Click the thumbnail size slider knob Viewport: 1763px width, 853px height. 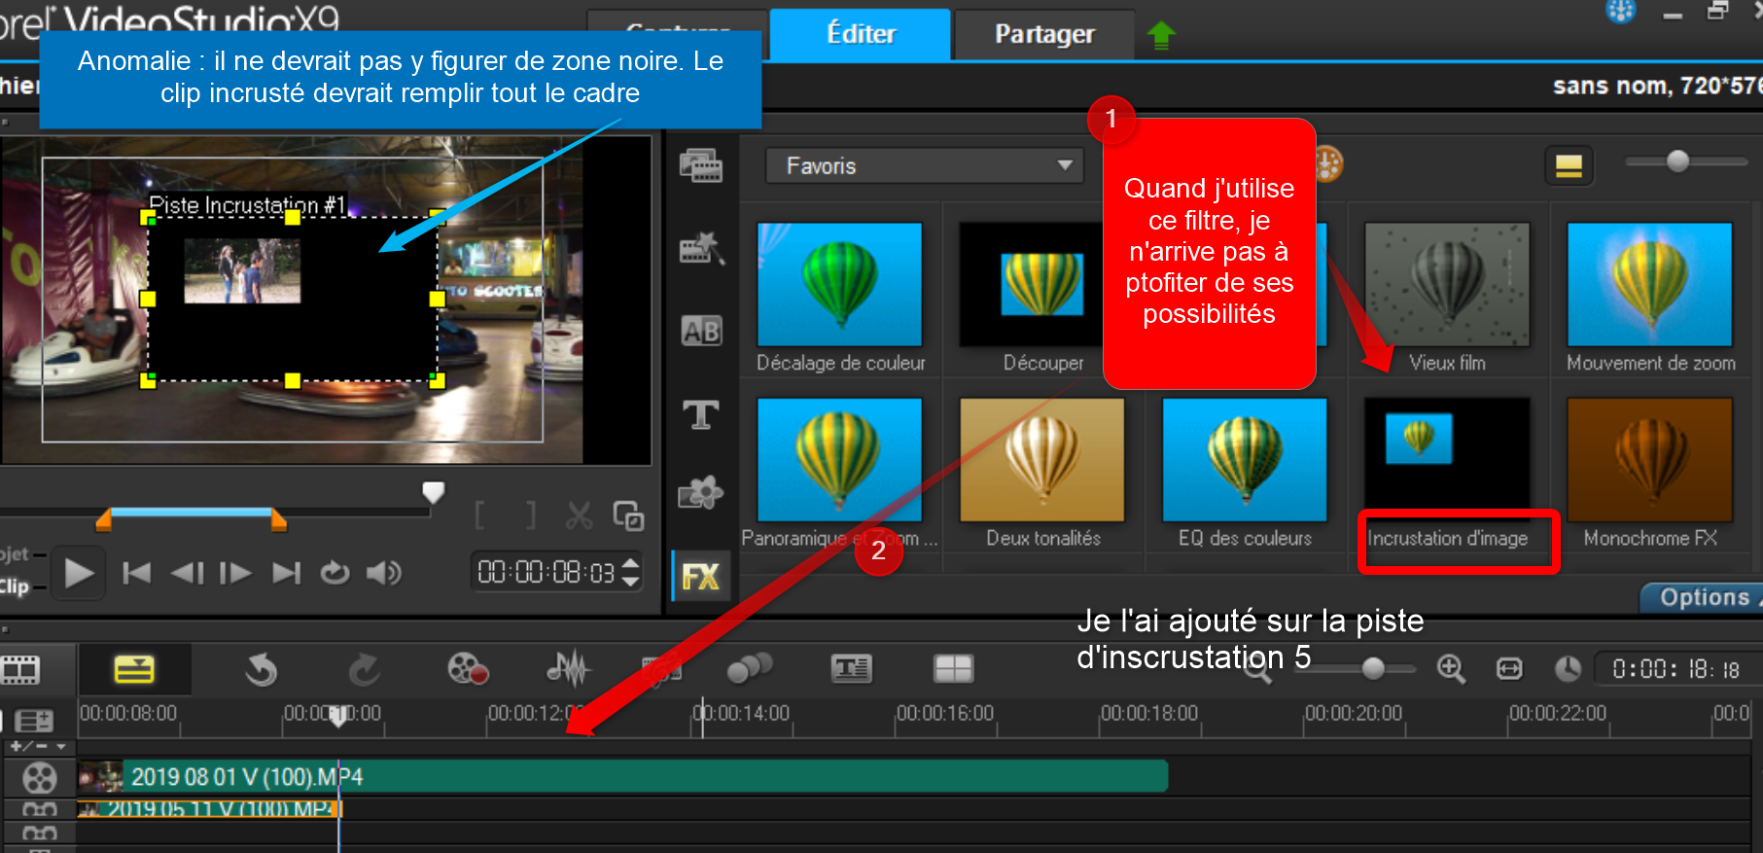[x=1677, y=161]
